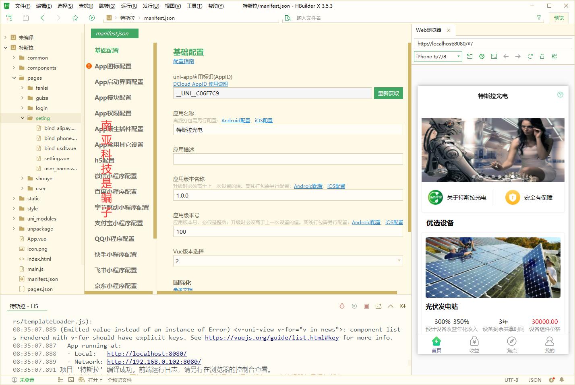Collapse the seting folder in project tree
This screenshot has width=575, height=385.
23,118
